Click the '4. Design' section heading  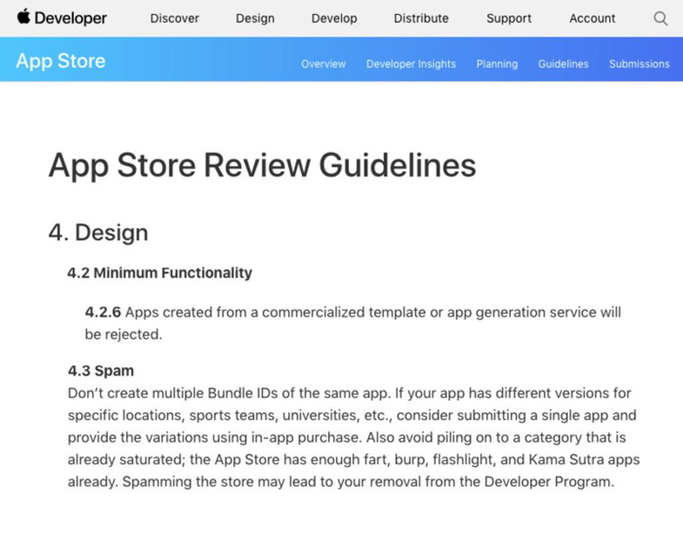click(99, 232)
